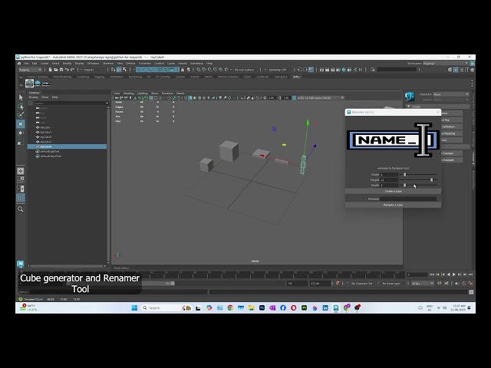This screenshot has width=491, height=368.
Task: Select the highlighted Move tool in toolbox
Action: click(x=21, y=124)
